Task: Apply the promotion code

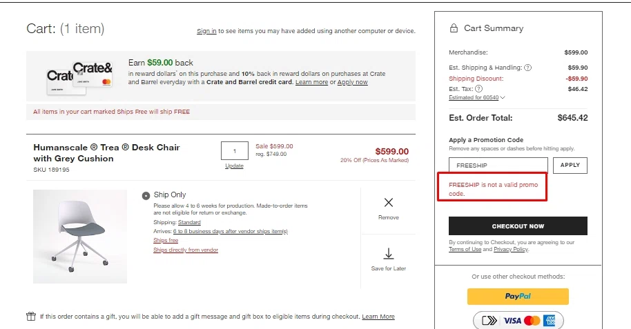Action: coord(570,166)
